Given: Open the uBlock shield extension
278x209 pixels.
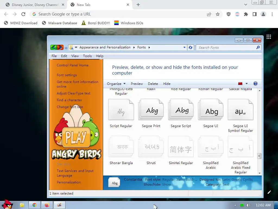Looking at the screenshot, I should pos(229,14).
